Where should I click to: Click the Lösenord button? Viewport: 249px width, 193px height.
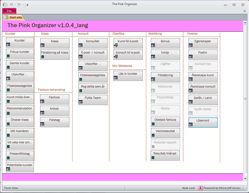[x=203, y=122]
